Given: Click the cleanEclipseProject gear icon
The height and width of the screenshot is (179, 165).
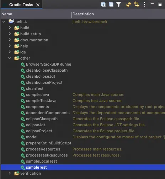Looking at the screenshot, I should tap(23, 83).
